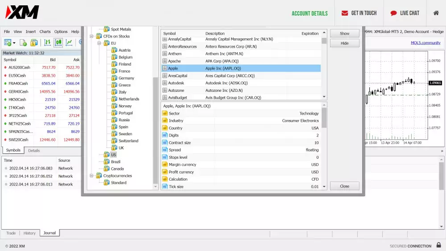Select the Germany folder in tree
Image resolution: width=446 pixels, height=251 pixels.
[123, 78]
